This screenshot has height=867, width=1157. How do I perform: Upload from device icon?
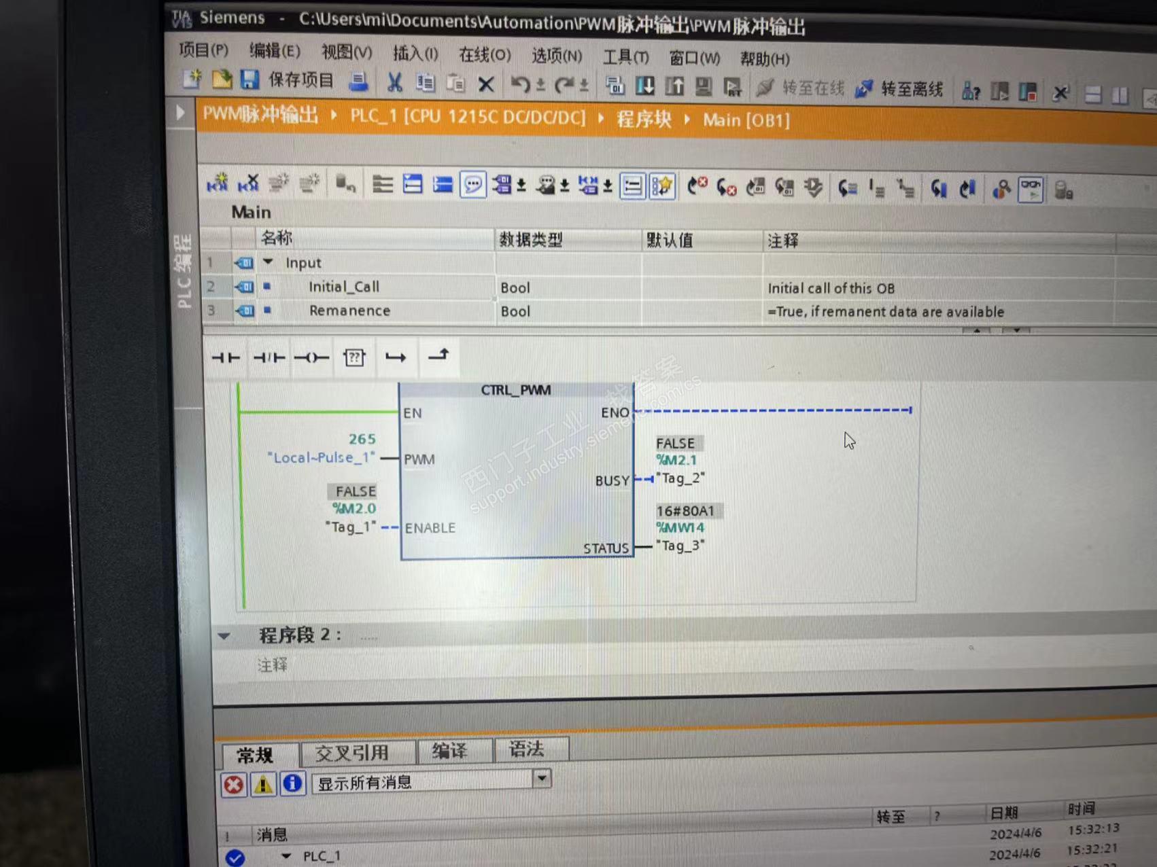click(674, 86)
